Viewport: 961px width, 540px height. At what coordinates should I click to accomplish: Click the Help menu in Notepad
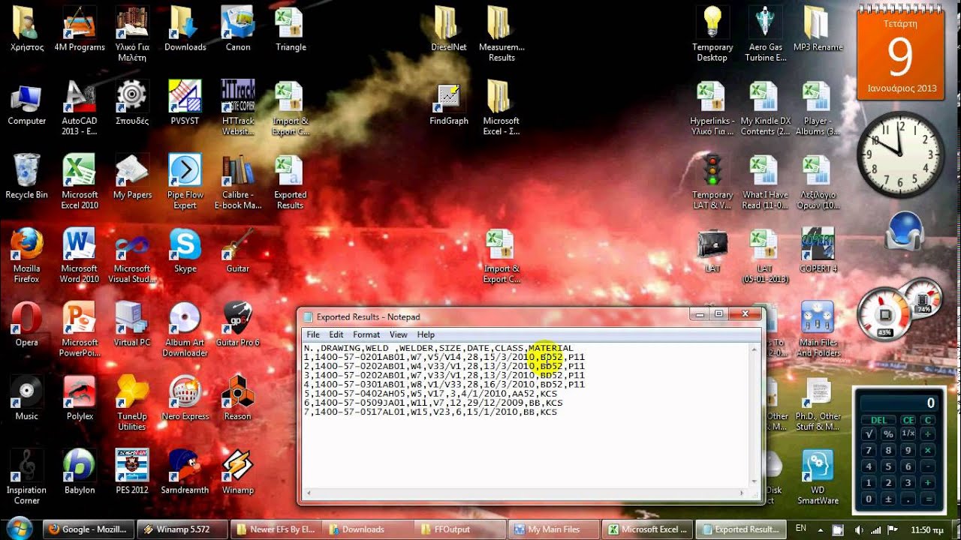[426, 334]
